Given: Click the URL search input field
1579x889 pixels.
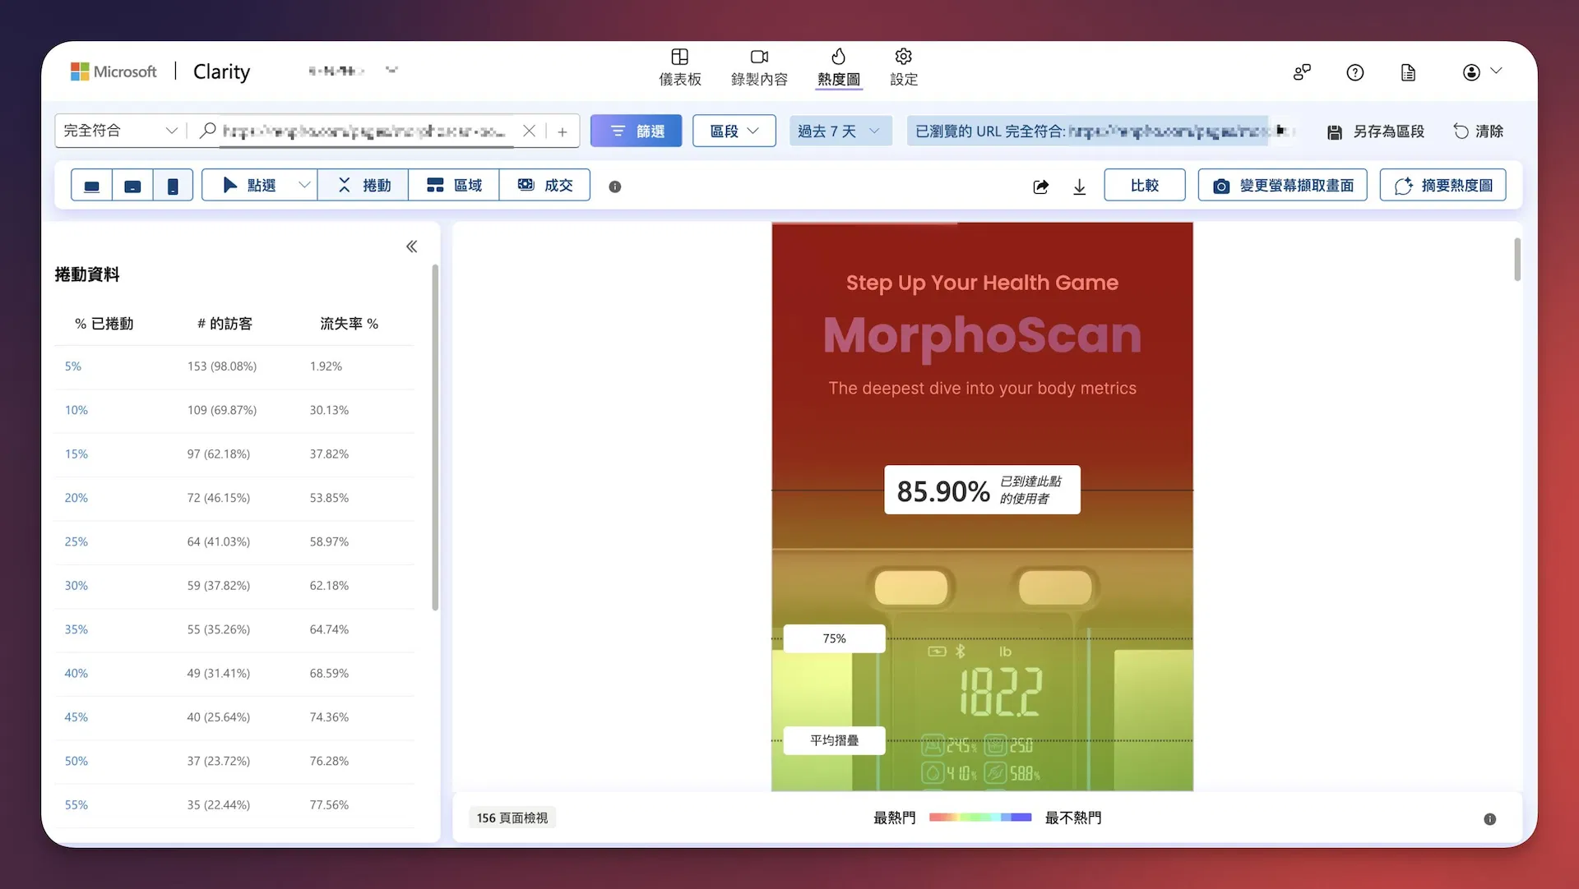Looking at the screenshot, I should point(364,131).
